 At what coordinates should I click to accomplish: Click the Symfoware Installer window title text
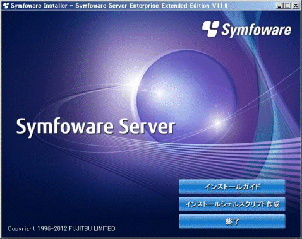coord(119,6)
